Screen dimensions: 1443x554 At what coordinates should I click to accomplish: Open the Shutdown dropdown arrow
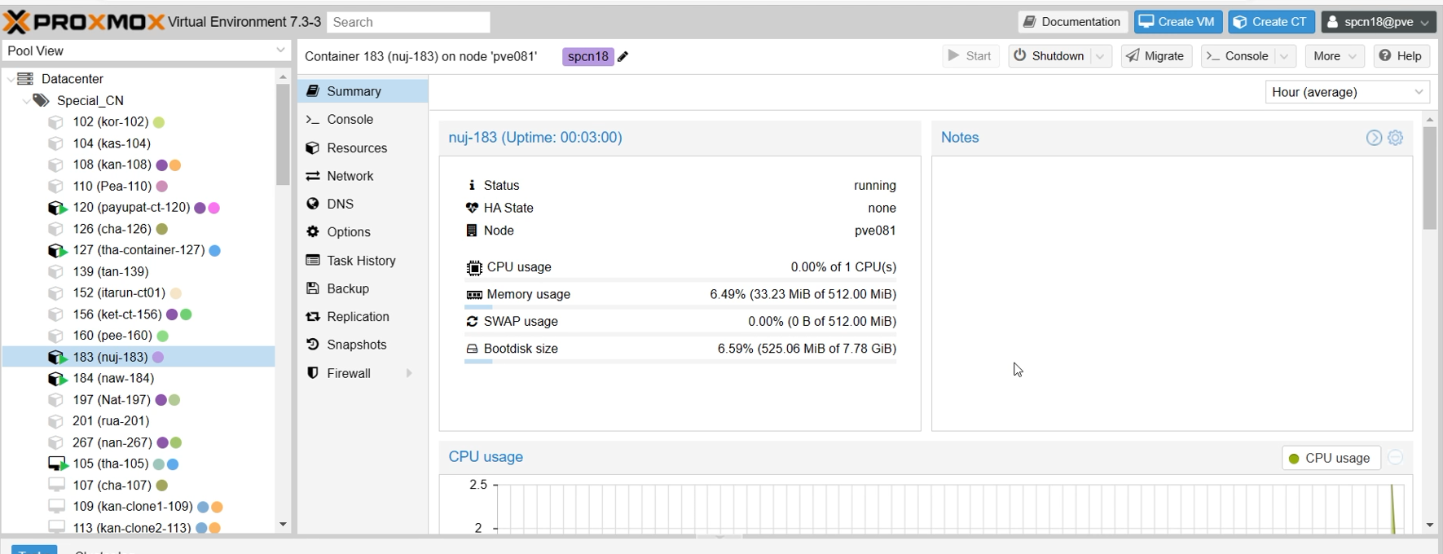[x=1101, y=56]
